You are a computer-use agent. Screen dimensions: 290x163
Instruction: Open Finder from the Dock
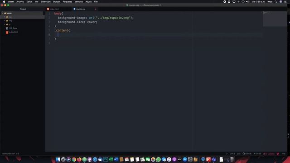pyautogui.click(x=58, y=159)
